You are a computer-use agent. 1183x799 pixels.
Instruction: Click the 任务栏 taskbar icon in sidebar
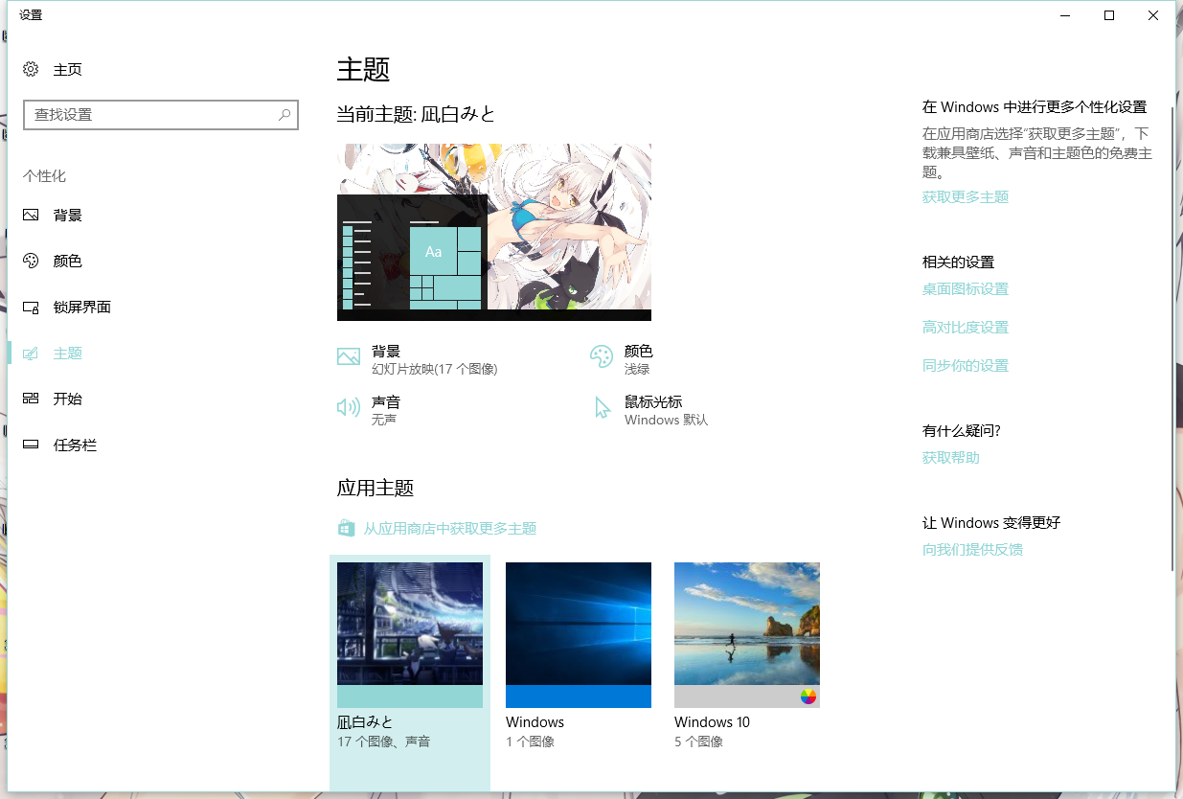(x=31, y=445)
